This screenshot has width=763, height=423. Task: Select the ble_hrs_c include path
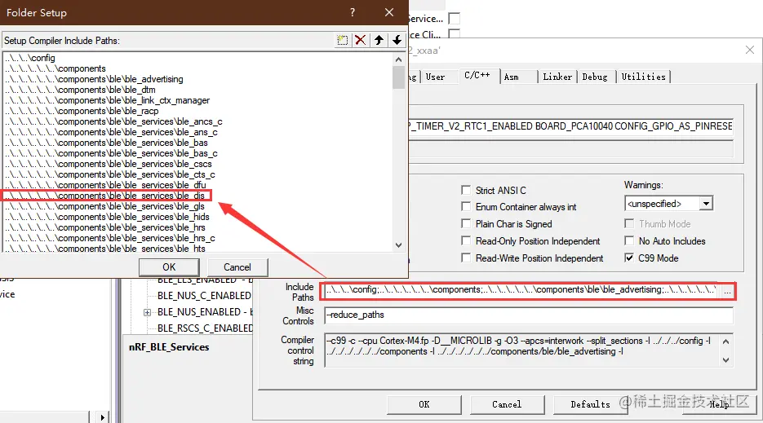[110, 238]
